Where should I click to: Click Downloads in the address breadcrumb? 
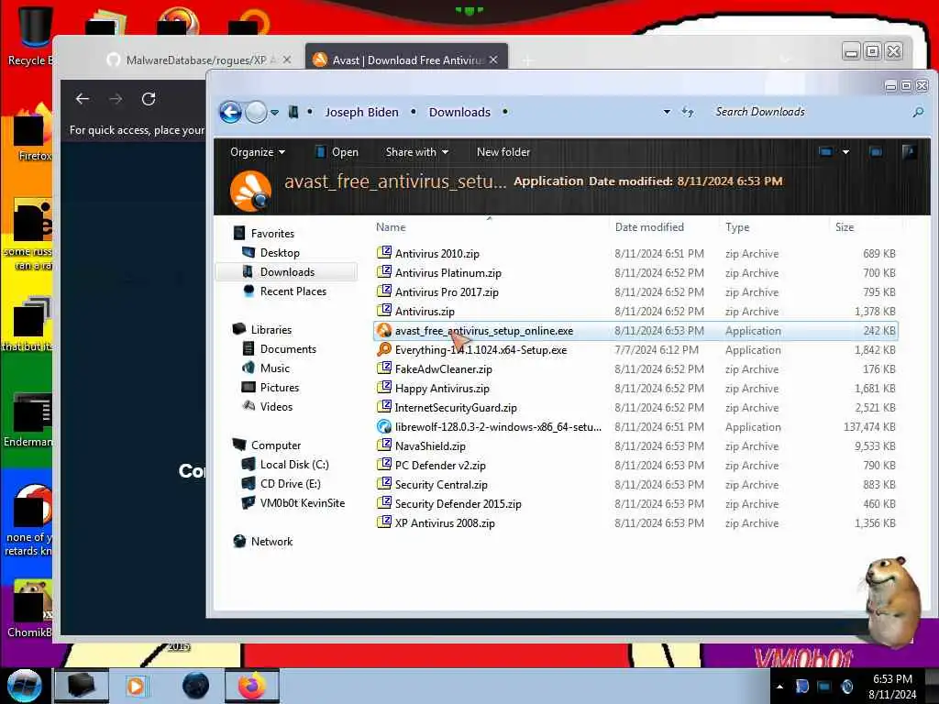459,112
